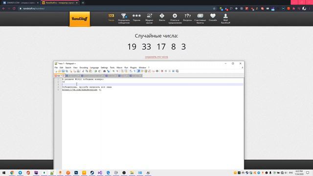Image resolution: width=313 pixels, height=176 pixels.
Task: Reload the page in Chrome
Action: (x=14, y=9)
